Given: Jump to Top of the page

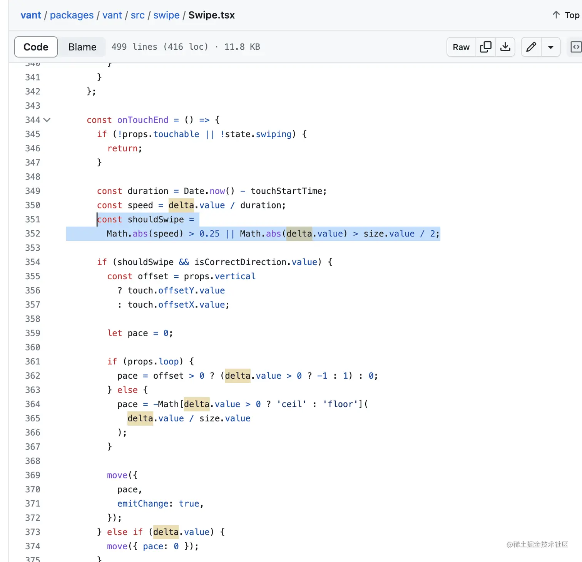Looking at the screenshot, I should coord(566,15).
